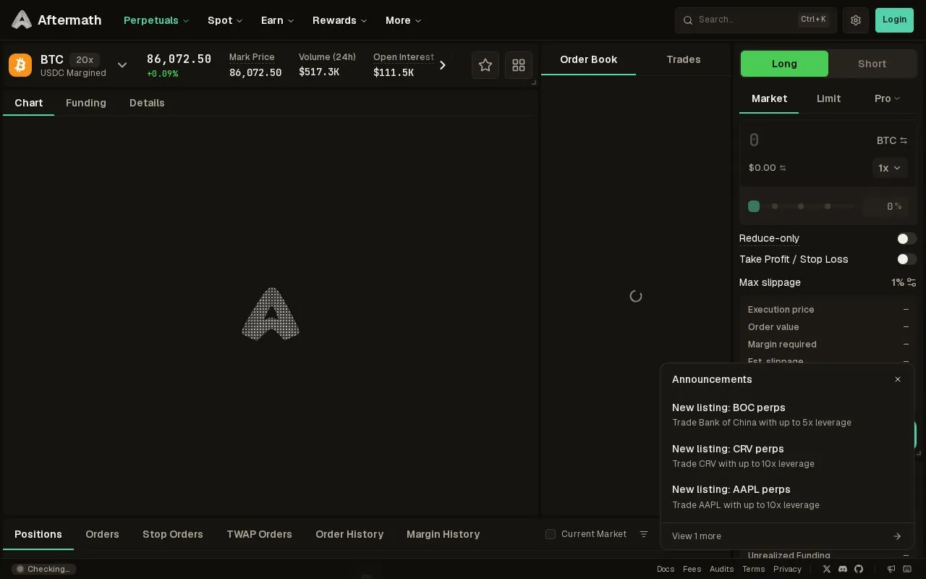Open the GitHub link icon
Image resolution: width=926 pixels, height=579 pixels.
(859, 569)
